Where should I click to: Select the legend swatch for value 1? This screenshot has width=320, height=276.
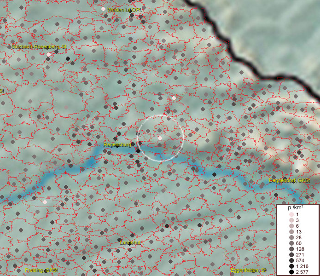tap(291, 215)
